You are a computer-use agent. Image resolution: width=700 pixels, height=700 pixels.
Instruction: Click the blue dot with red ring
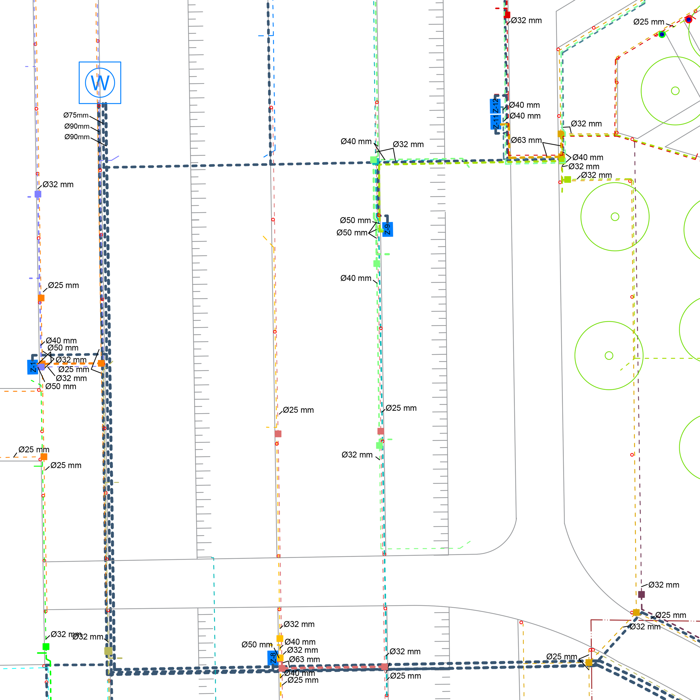tap(689, 20)
